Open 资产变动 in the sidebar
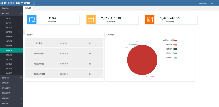The height and width of the screenshot is (107, 219). [x=11, y=27]
